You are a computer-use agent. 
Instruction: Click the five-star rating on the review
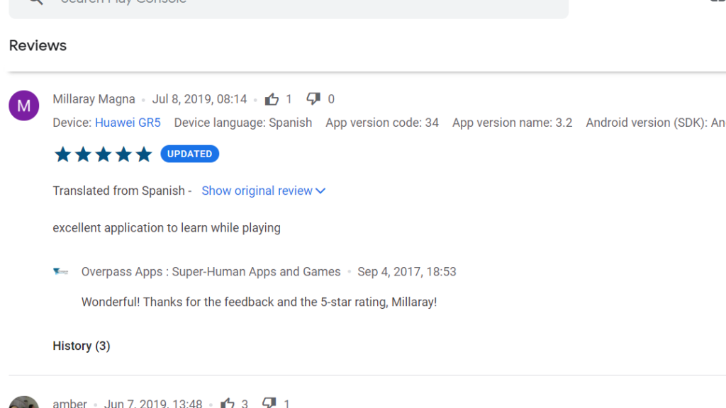(x=104, y=154)
